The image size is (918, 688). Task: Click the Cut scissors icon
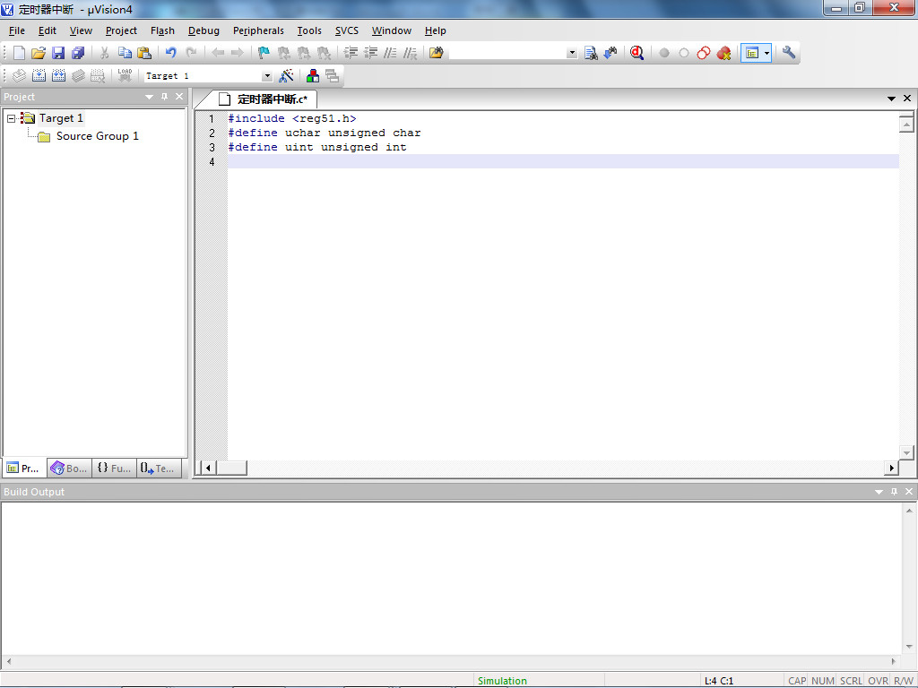(x=104, y=53)
